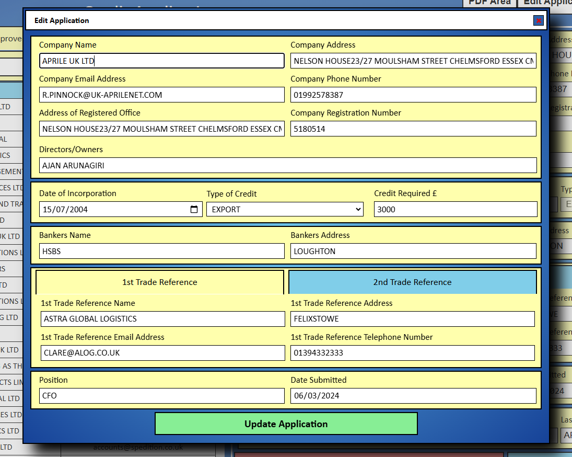The width and height of the screenshot is (572, 457).
Task: Click the red close icon on Edit Application dialog
Action: 538,20
